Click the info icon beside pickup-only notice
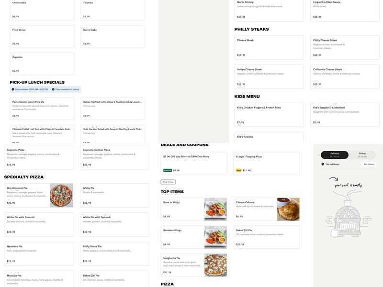 (x=53, y=89)
